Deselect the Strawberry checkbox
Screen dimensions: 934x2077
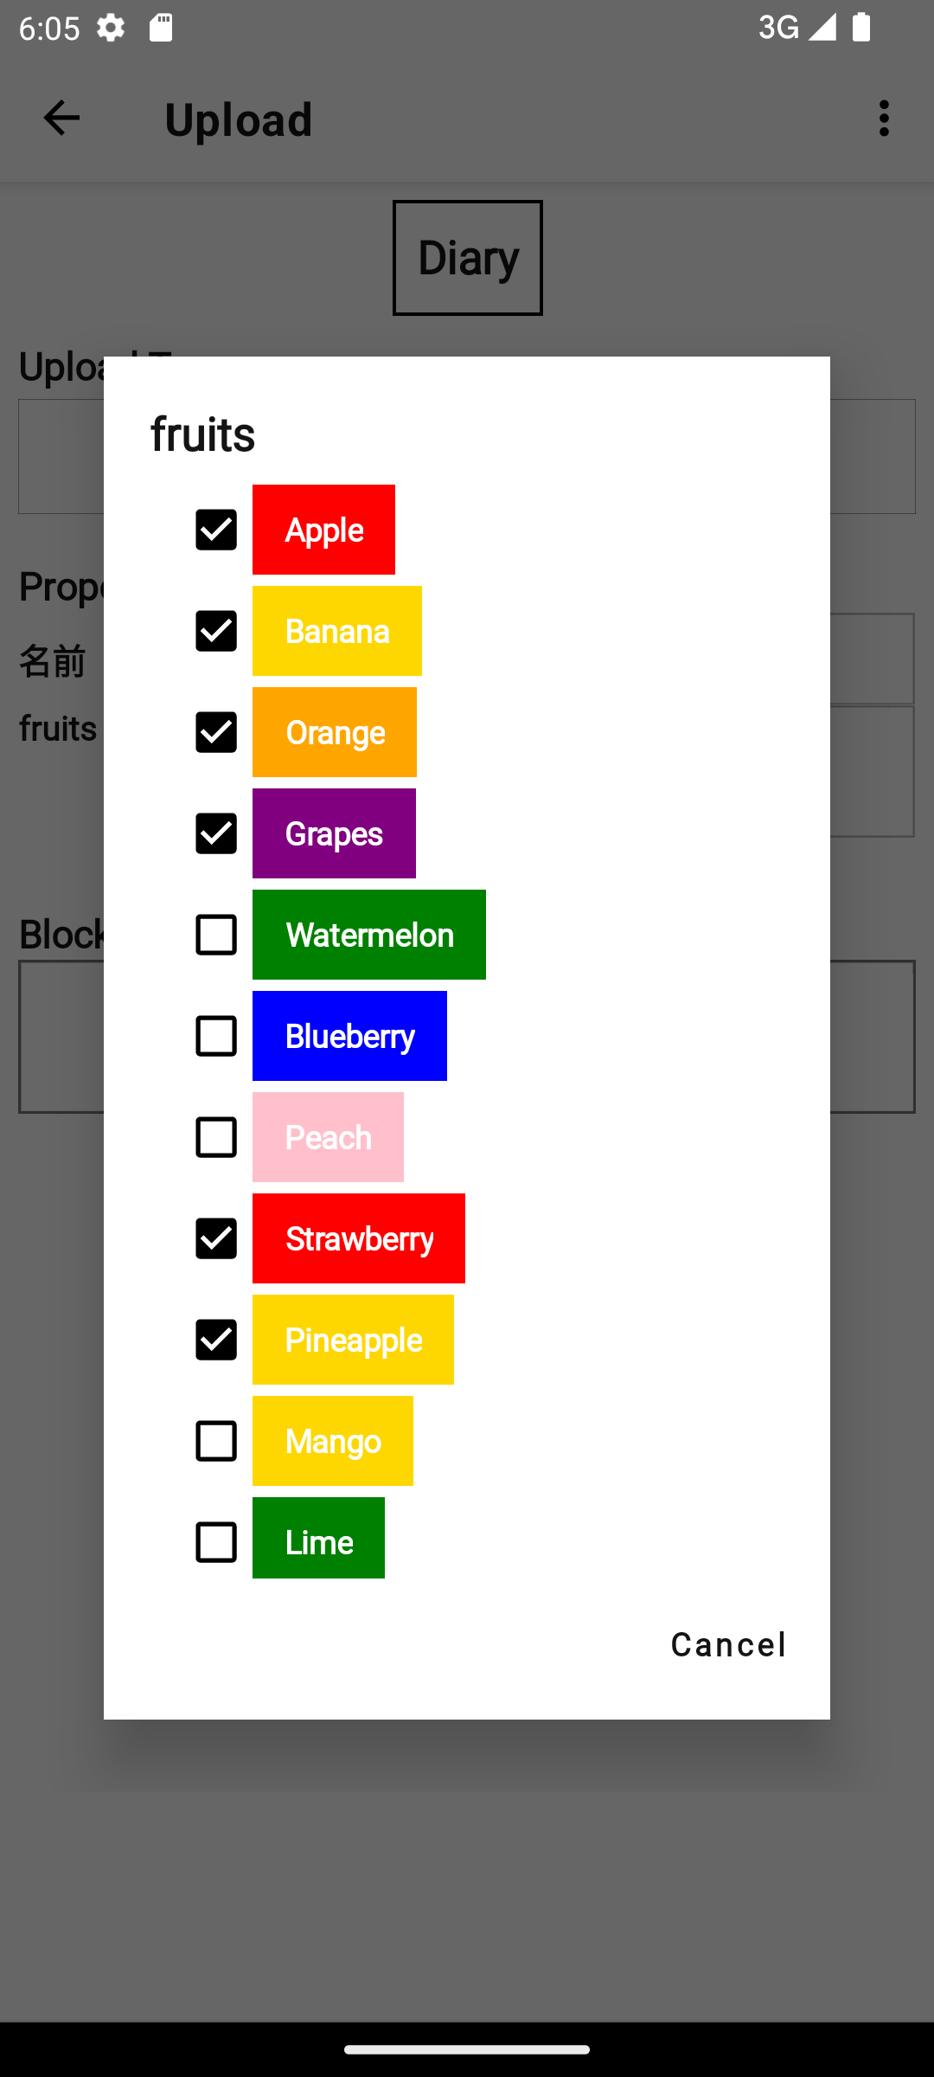216,1238
